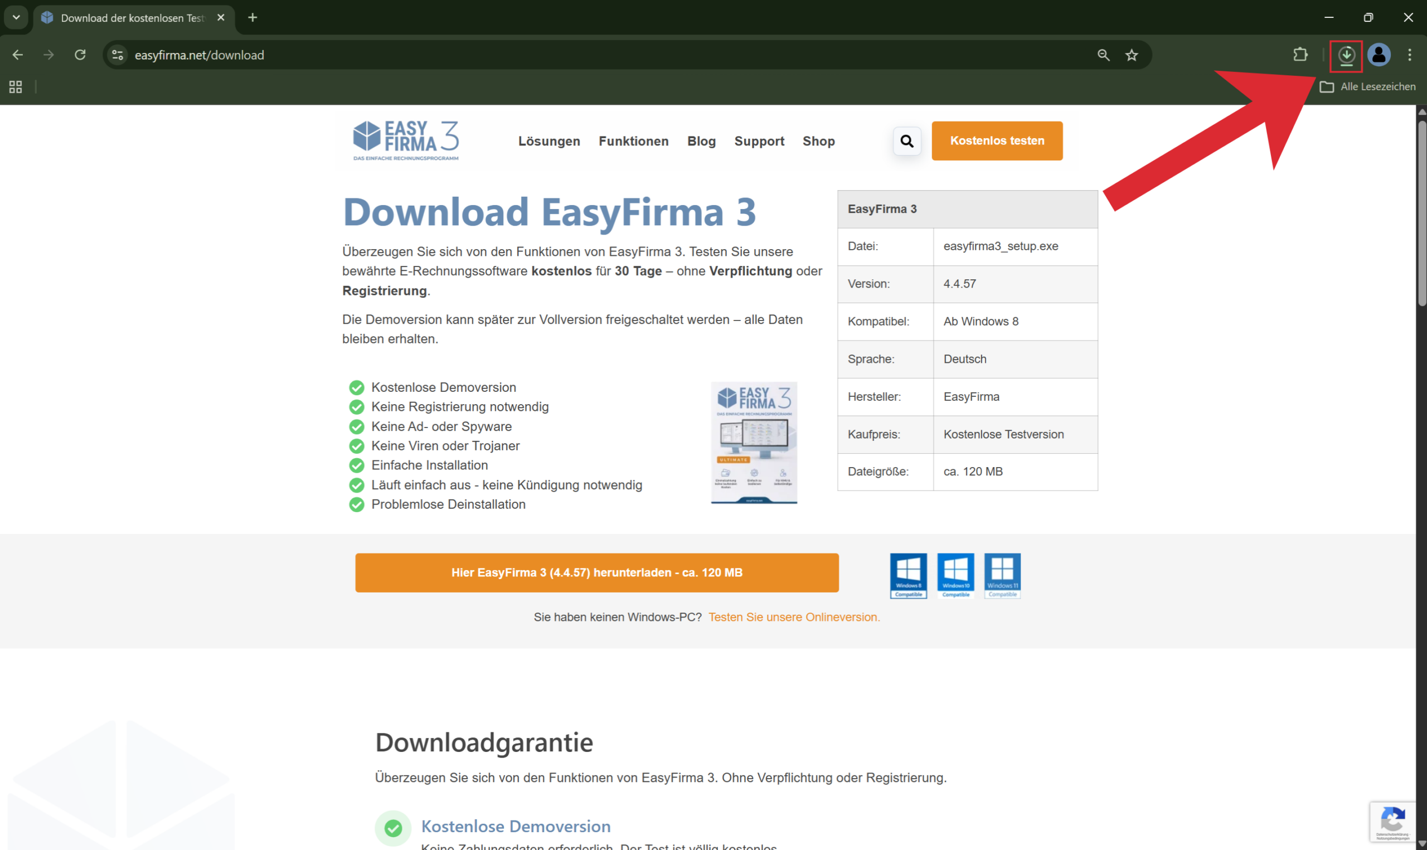Click the EasyFirma 3 logo
This screenshot has height=850, width=1427.
tap(405, 140)
